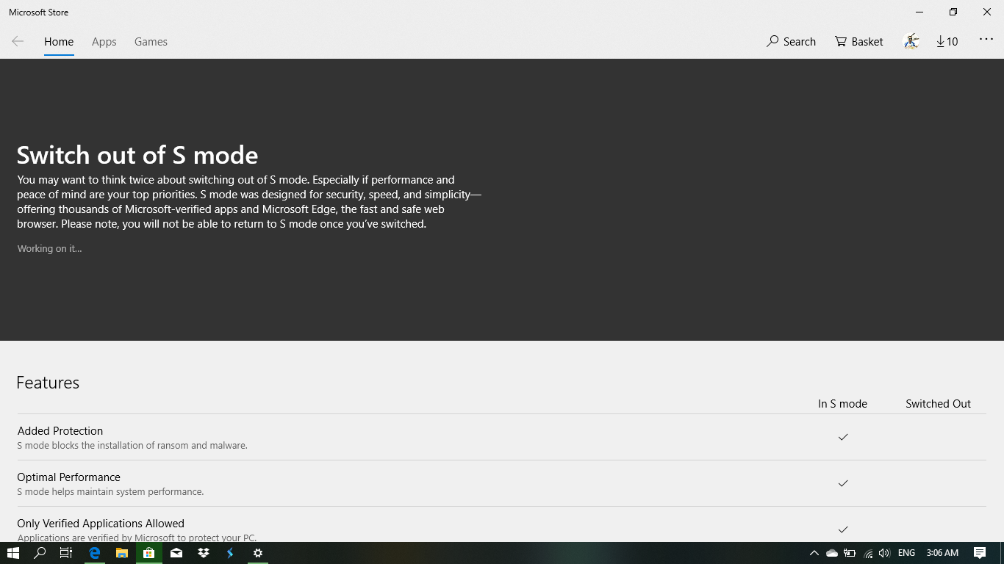Open Task View on taskbar
This screenshot has width=1004, height=564.
pos(66,553)
